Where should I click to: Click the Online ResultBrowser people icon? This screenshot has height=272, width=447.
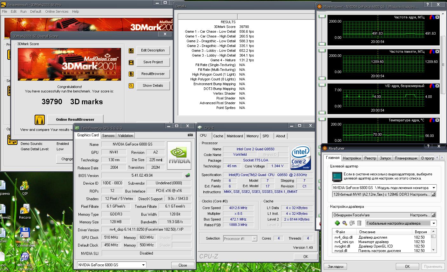[40, 120]
